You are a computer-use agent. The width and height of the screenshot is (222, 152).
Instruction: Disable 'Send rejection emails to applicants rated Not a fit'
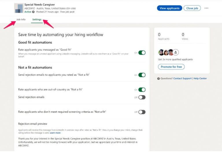tap(142, 75)
